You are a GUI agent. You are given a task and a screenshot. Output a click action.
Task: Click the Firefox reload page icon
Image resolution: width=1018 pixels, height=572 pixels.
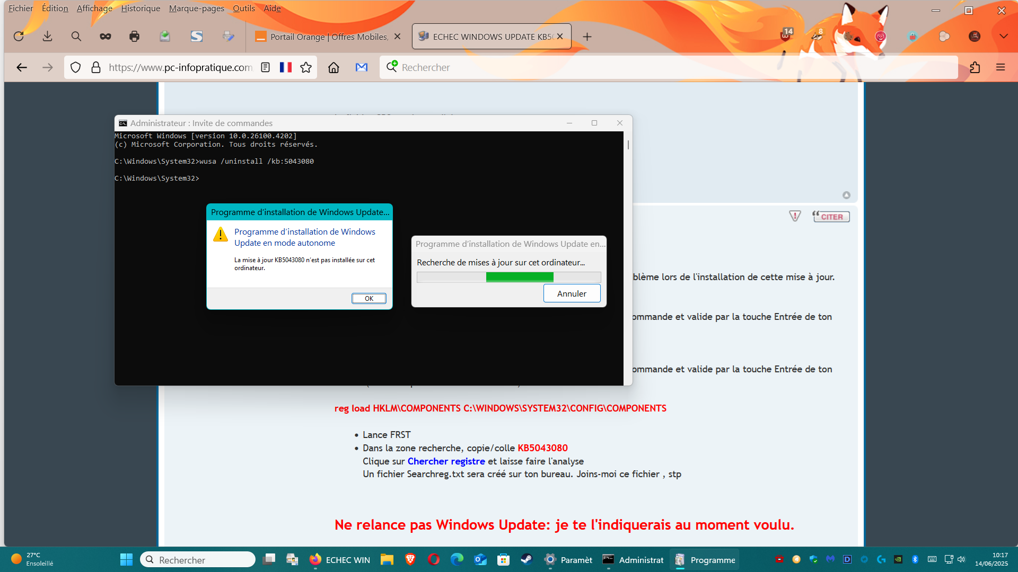19,37
